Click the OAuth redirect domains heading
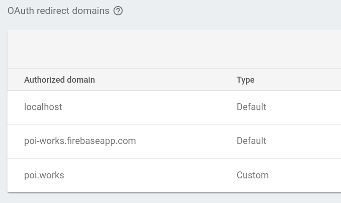The image size is (341, 203). point(58,11)
